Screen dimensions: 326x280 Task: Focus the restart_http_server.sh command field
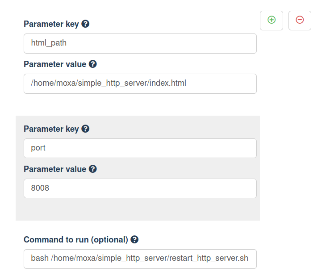point(140,259)
